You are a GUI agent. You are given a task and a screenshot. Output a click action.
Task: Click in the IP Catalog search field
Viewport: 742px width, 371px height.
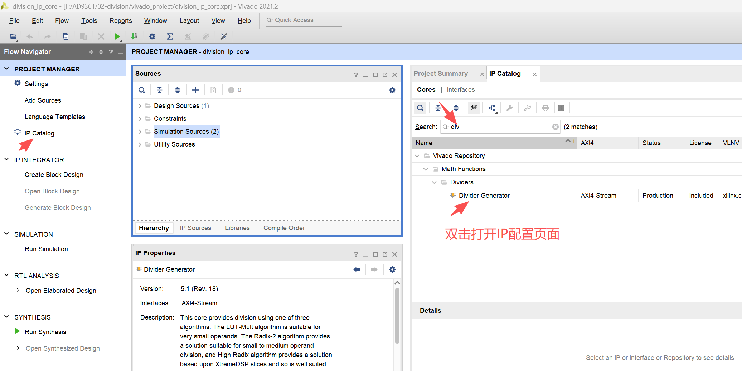500,127
